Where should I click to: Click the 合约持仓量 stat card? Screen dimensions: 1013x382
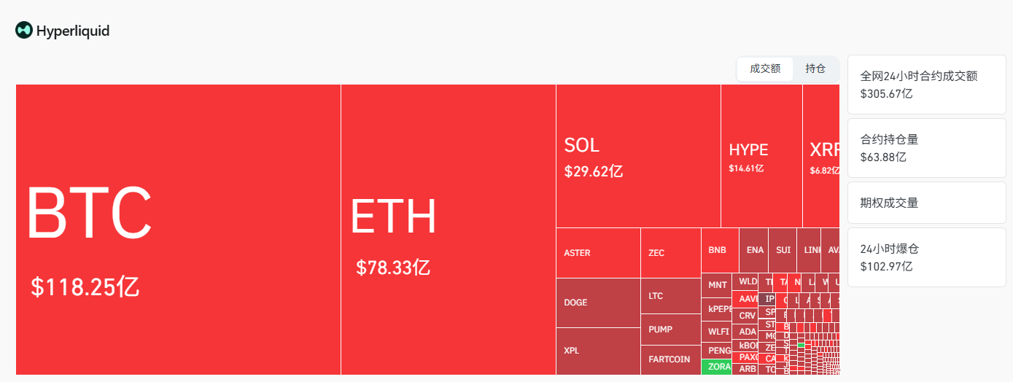(x=926, y=148)
